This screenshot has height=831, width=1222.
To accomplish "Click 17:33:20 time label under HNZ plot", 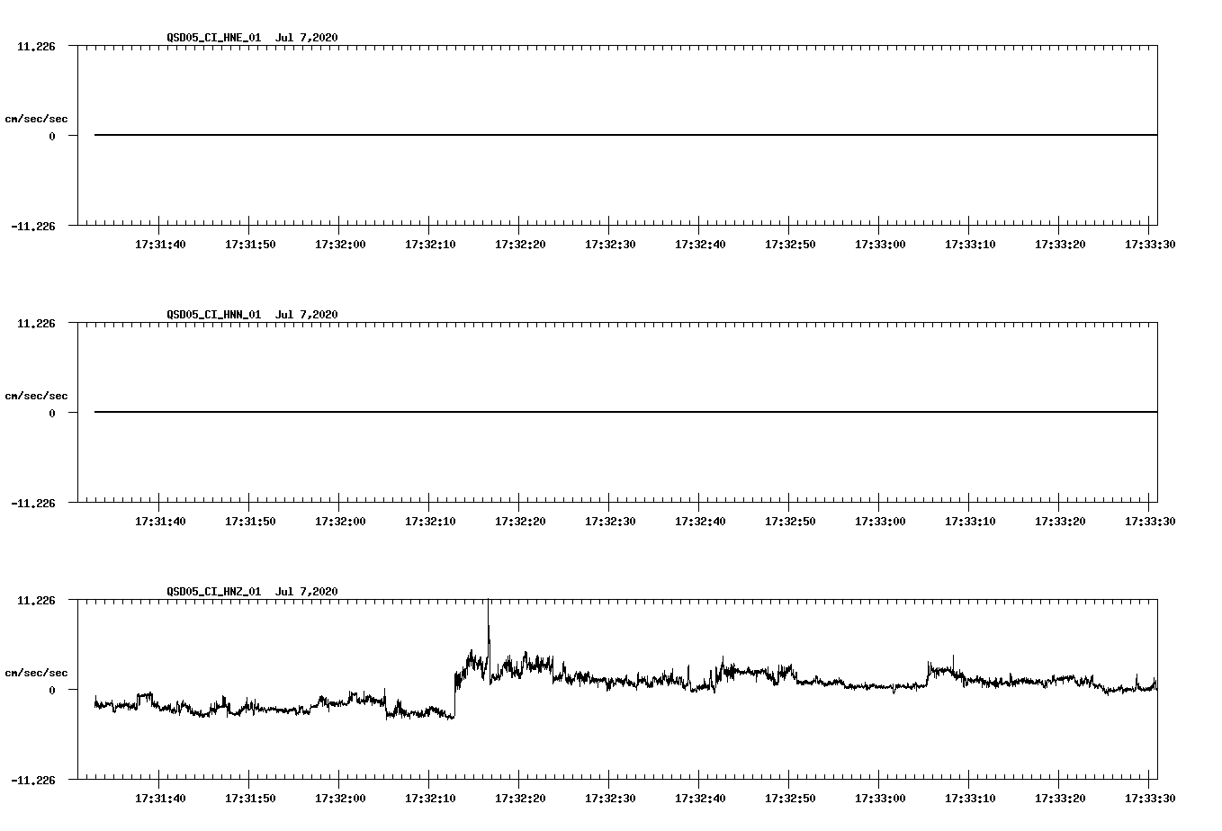I will click(x=1060, y=798).
